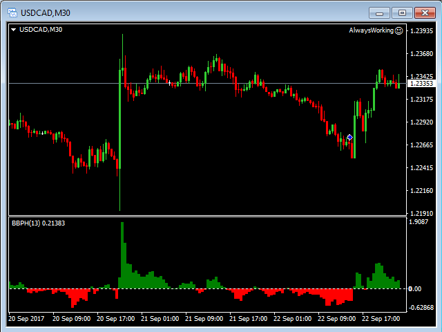
Task: Click the 22 Sep 09:00 time label
Action: [336, 319]
